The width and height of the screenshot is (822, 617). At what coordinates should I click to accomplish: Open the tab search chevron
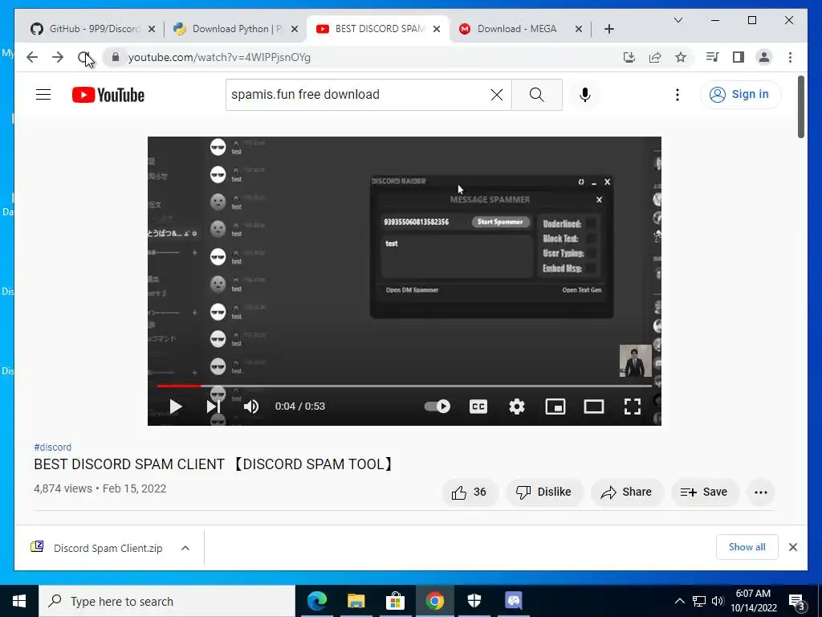coord(678,20)
